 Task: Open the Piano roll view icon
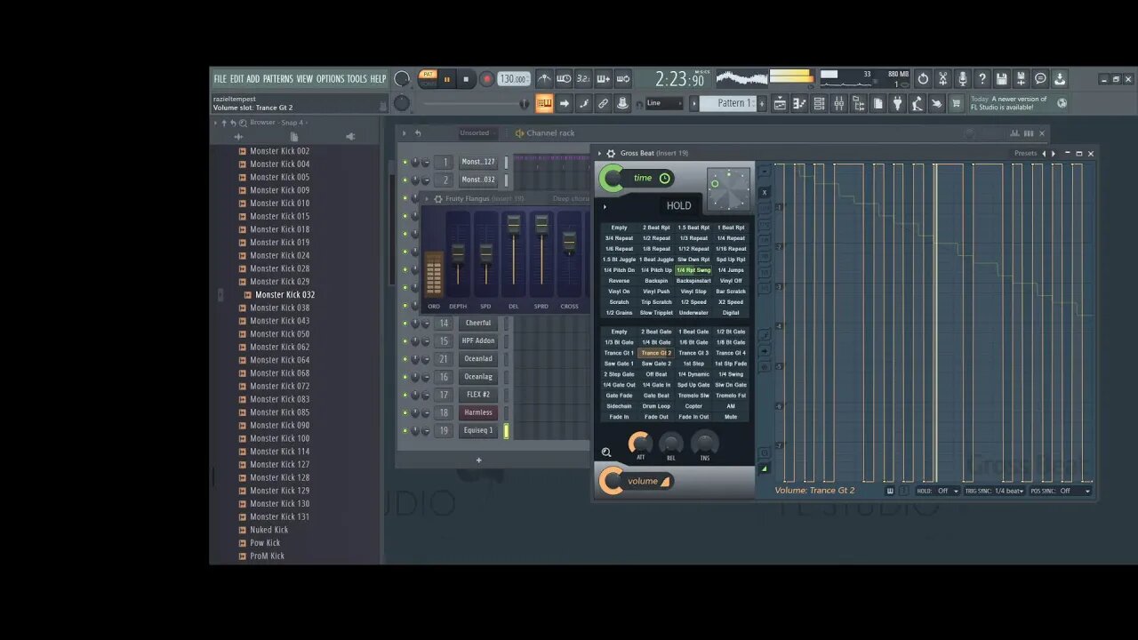[x=799, y=103]
